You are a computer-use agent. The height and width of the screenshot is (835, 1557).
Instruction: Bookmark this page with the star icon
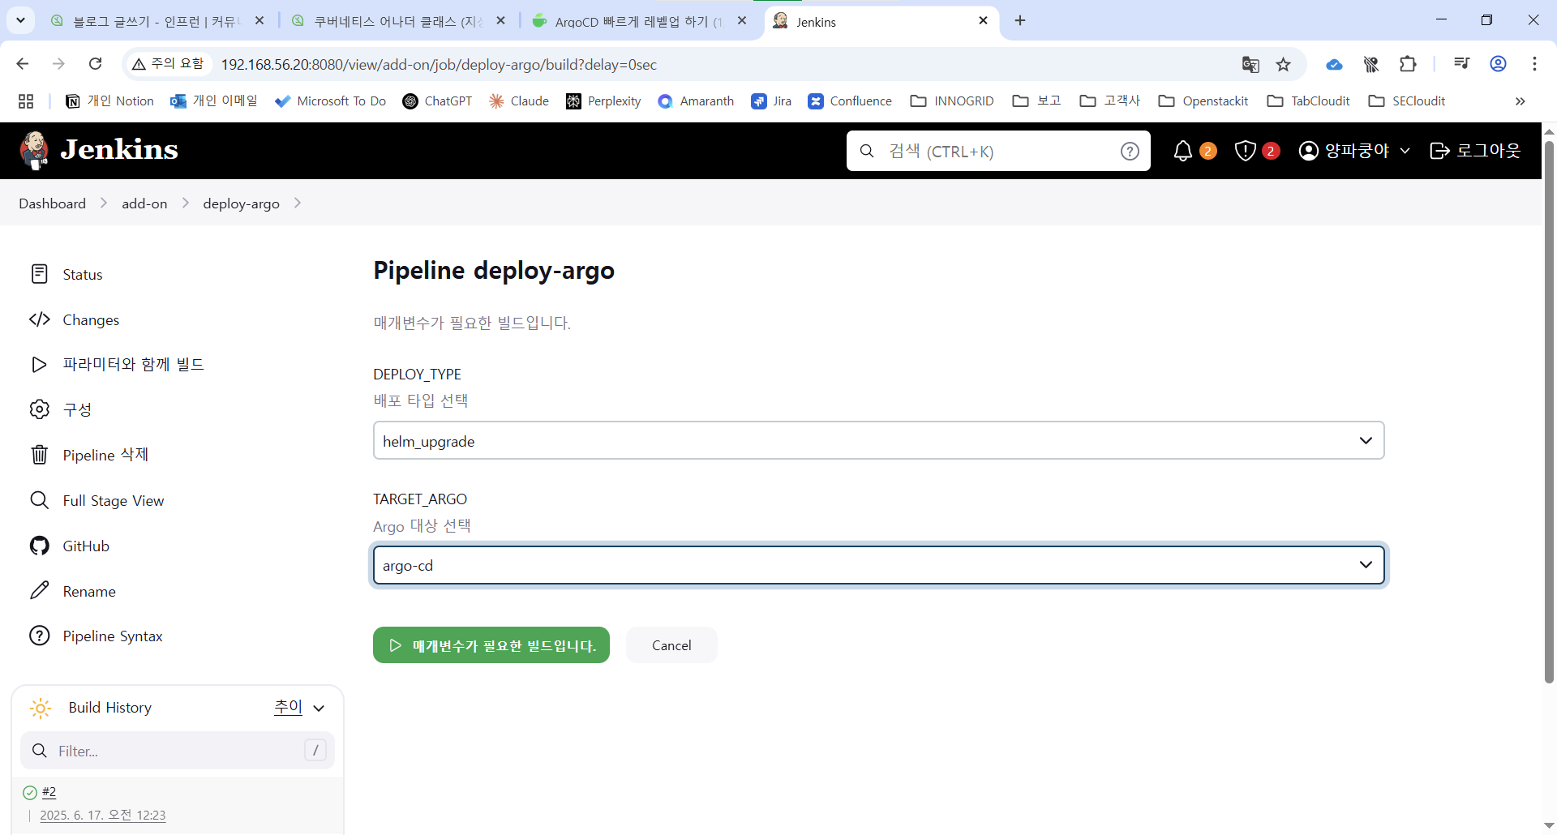pyautogui.click(x=1283, y=65)
